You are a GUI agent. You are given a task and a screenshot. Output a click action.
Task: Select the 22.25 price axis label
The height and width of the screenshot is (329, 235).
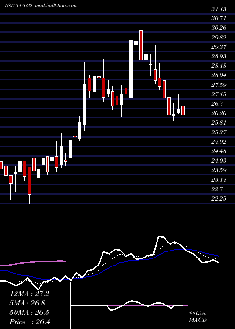pos(219,198)
